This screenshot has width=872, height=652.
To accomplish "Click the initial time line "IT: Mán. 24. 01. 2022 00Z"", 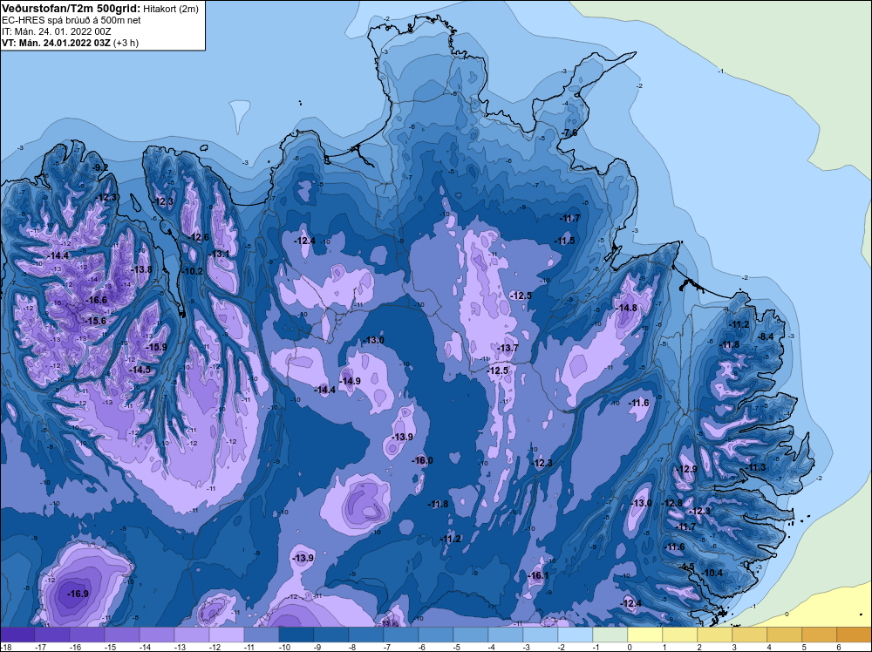I will tap(56, 31).
